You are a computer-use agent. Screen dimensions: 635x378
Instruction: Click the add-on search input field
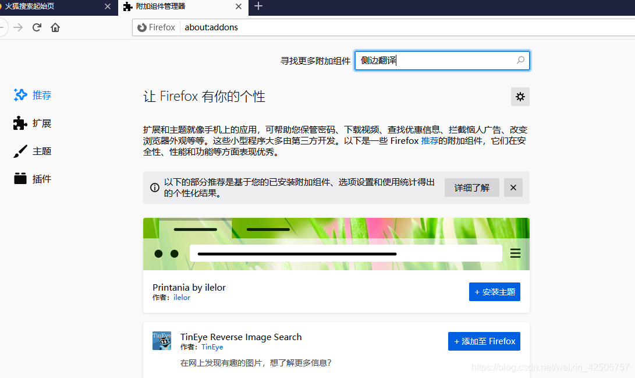tap(442, 61)
